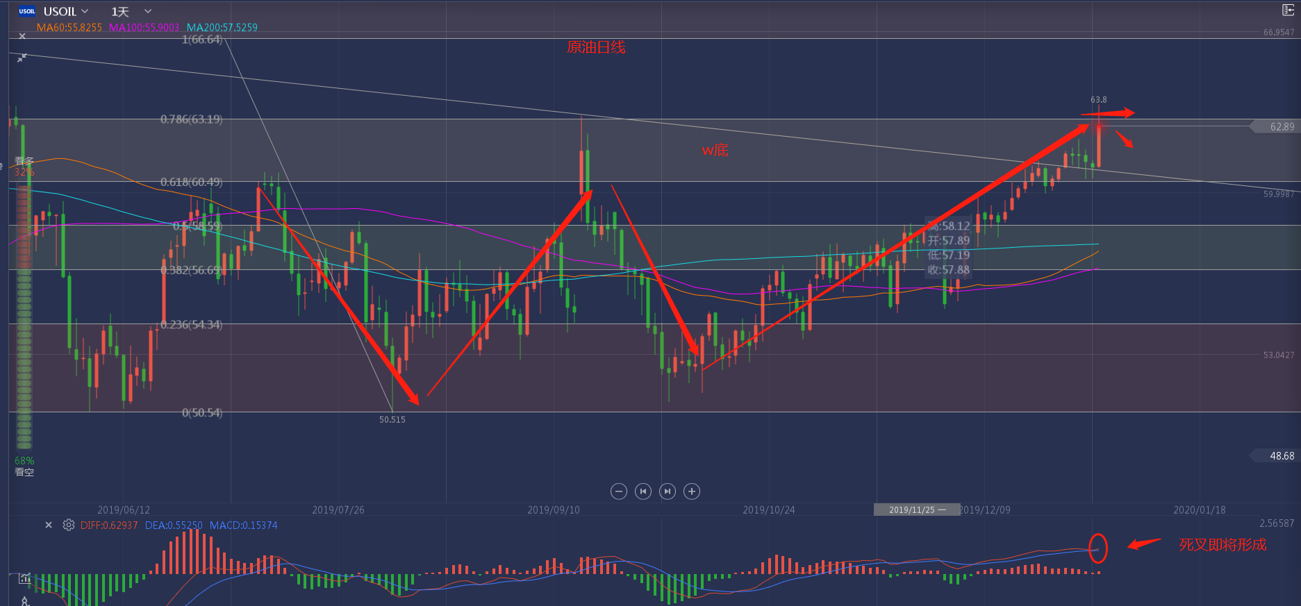Image resolution: width=1301 pixels, height=606 pixels.
Task: Click the USOIL blue logo badge
Action: pyautogui.click(x=27, y=11)
